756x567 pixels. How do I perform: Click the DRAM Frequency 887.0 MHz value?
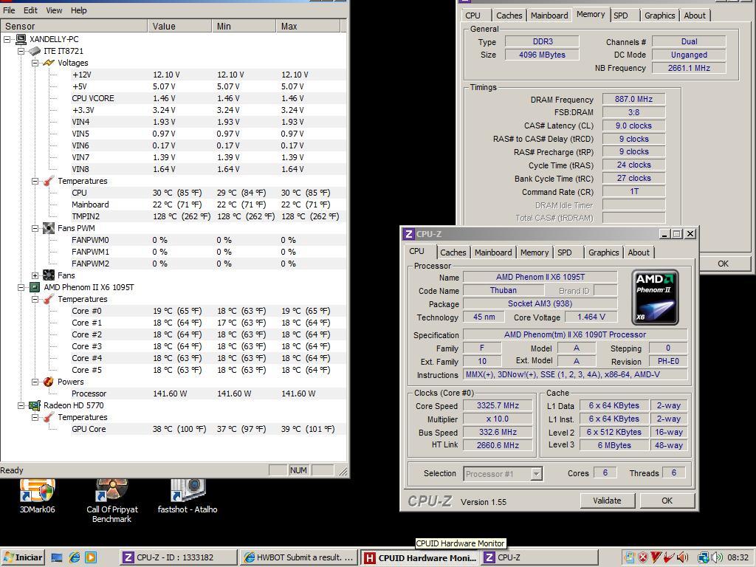[633, 99]
